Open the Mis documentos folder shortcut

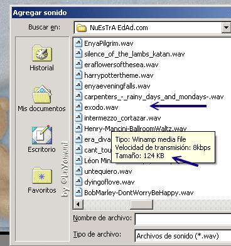coord(41,99)
